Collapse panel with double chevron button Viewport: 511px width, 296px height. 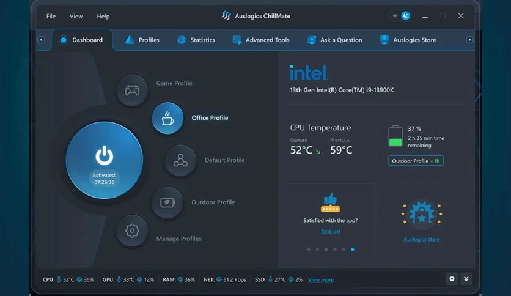[466, 279]
